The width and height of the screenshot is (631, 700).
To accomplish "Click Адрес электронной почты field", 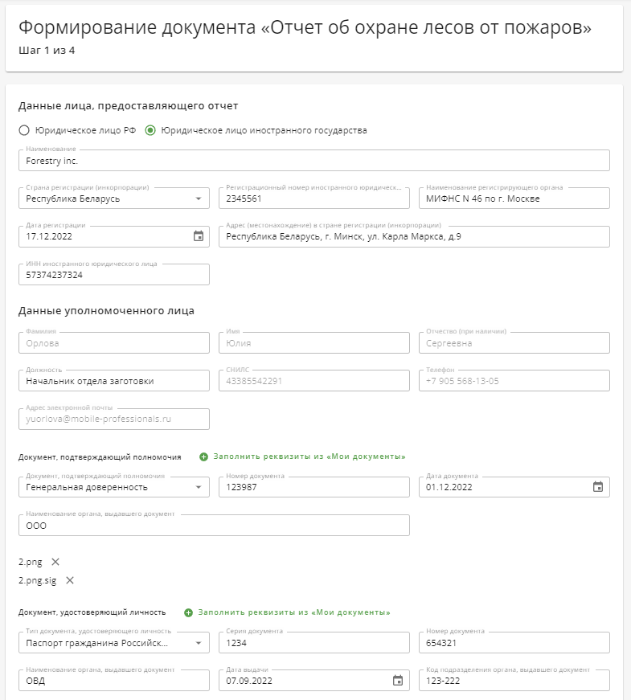I will pos(114,419).
